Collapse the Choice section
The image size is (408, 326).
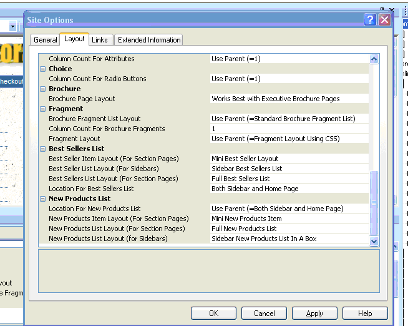(x=43, y=69)
